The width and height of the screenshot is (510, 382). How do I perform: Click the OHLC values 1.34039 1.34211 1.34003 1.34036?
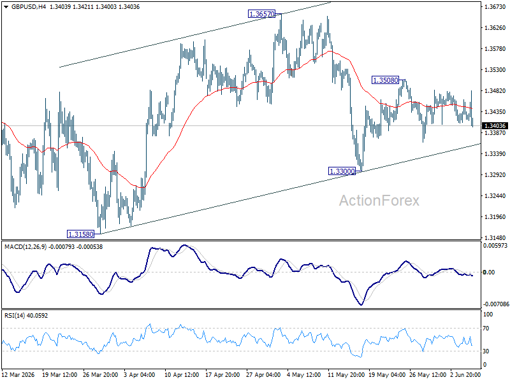click(94, 7)
